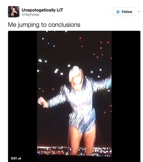Click the word 'Follow' label text

127,12
